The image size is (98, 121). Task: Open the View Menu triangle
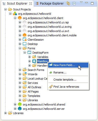(x=81, y=2)
